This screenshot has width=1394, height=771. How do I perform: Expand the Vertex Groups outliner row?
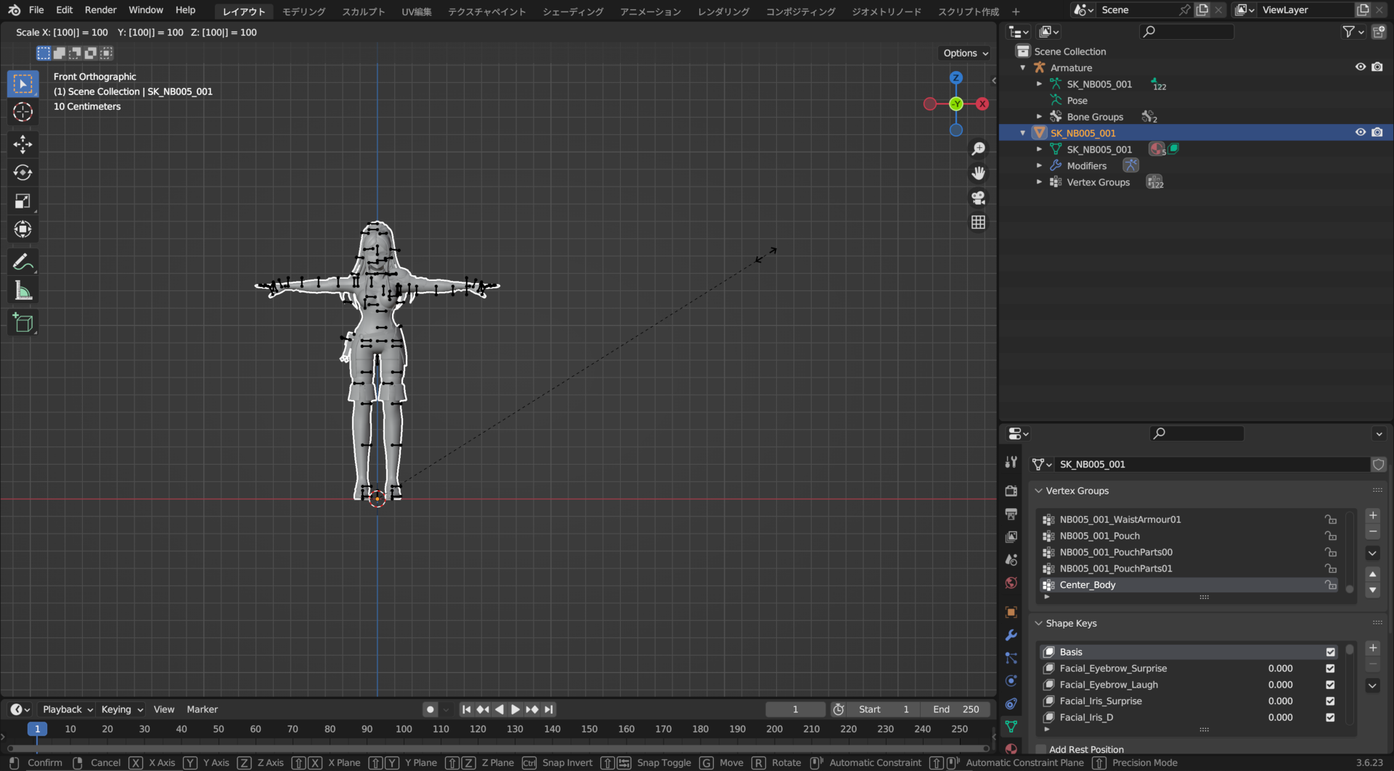coord(1039,182)
